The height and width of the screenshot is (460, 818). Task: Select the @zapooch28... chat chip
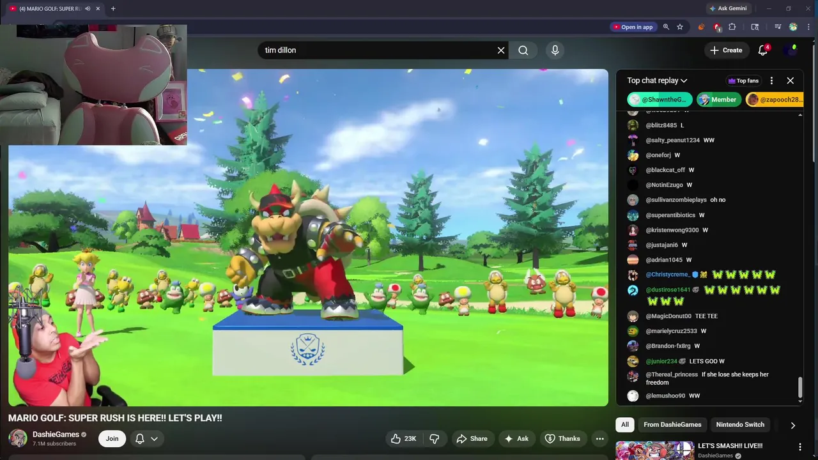pyautogui.click(x=774, y=100)
